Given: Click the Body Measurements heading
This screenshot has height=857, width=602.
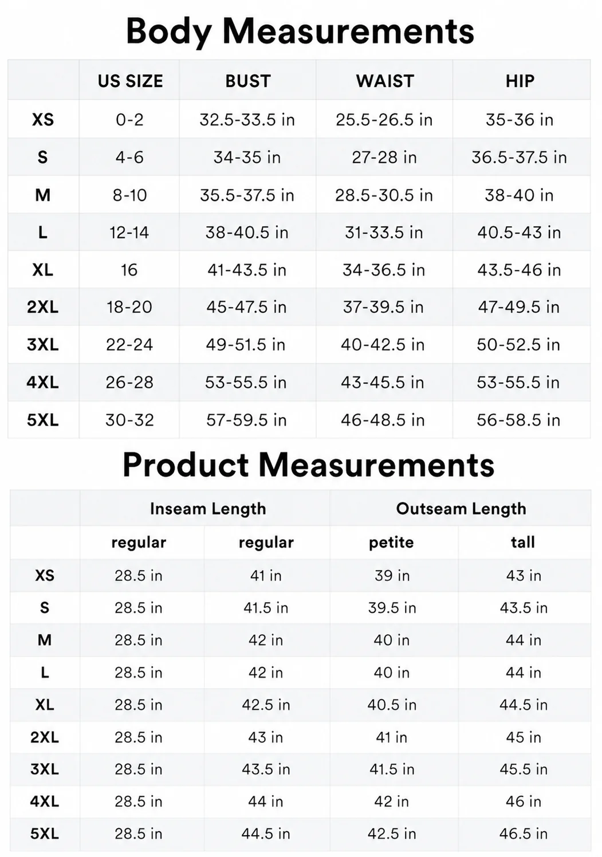Looking at the screenshot, I should [300, 31].
